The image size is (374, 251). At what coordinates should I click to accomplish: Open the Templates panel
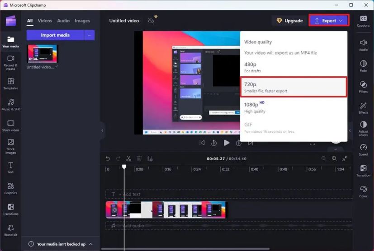[10, 84]
